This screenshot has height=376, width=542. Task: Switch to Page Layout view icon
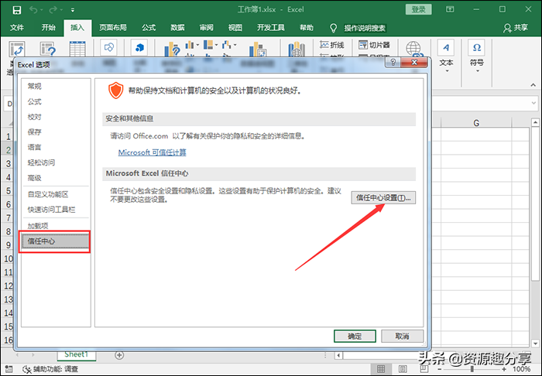[x=403, y=369]
